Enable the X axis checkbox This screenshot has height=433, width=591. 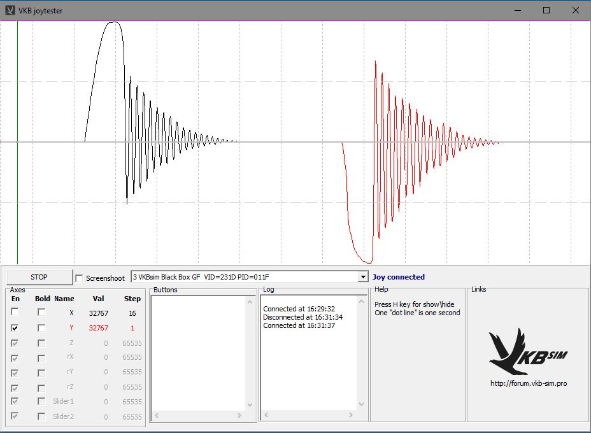[15, 312]
